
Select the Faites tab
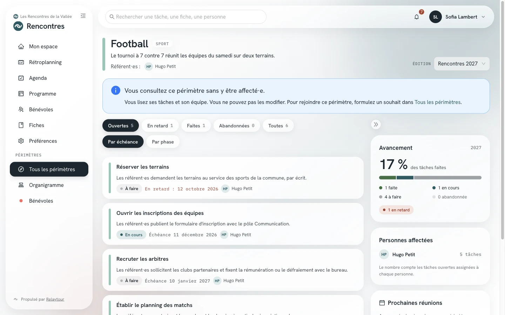tap(196, 126)
